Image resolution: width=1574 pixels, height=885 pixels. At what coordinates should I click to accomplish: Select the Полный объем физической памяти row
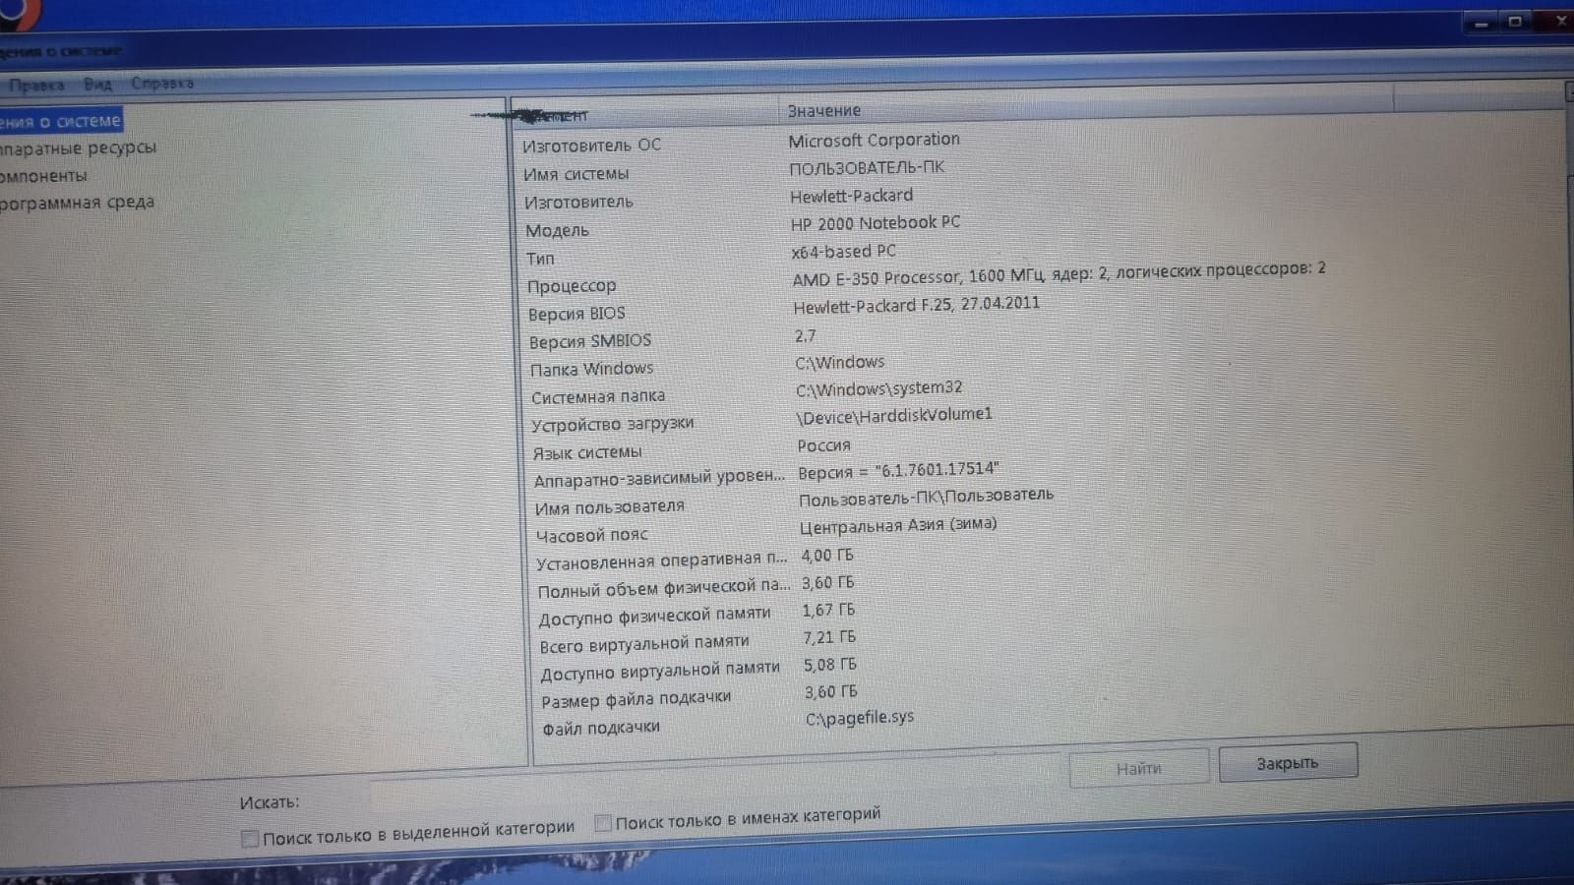(x=663, y=589)
